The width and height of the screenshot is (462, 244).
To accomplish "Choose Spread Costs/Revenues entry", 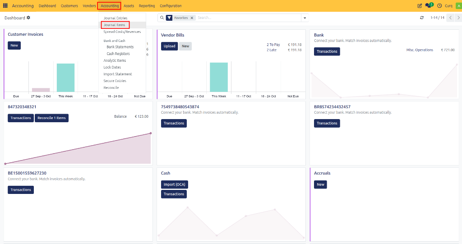I will (122, 32).
